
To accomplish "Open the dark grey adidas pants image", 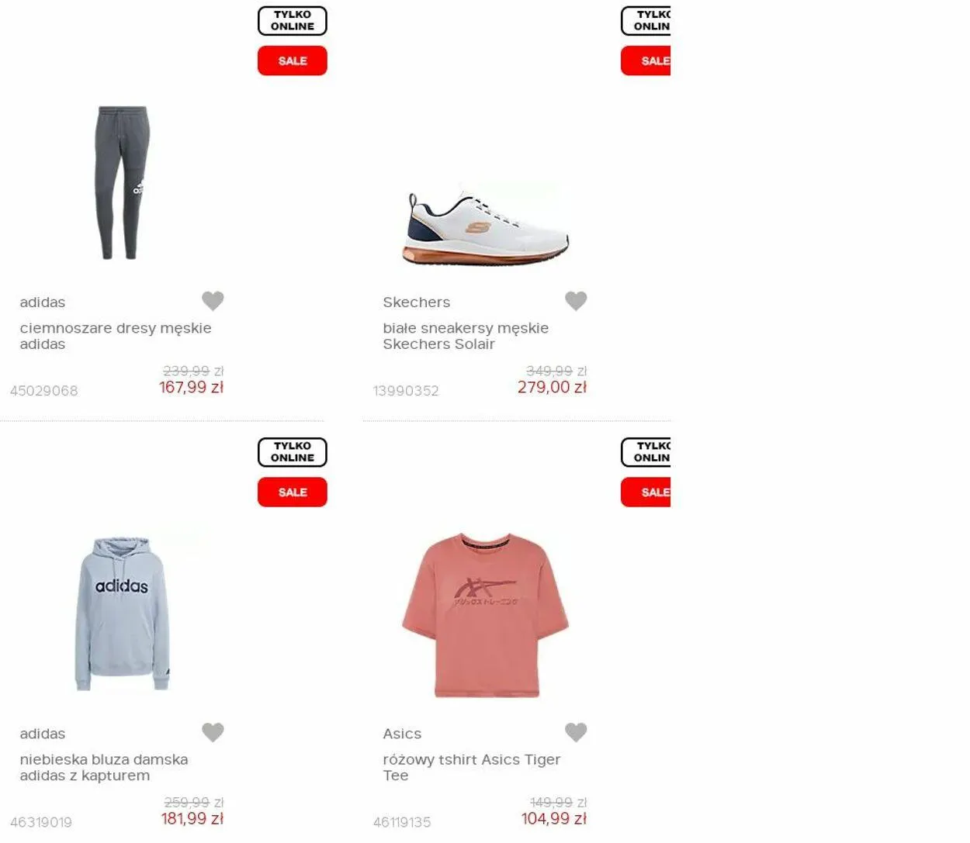I will 121,183.
